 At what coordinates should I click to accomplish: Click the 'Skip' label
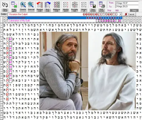pyautogui.click(x=109, y=10)
